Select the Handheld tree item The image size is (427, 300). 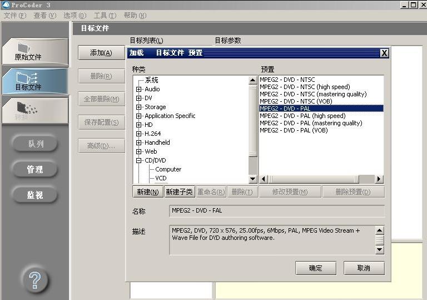tap(157, 142)
